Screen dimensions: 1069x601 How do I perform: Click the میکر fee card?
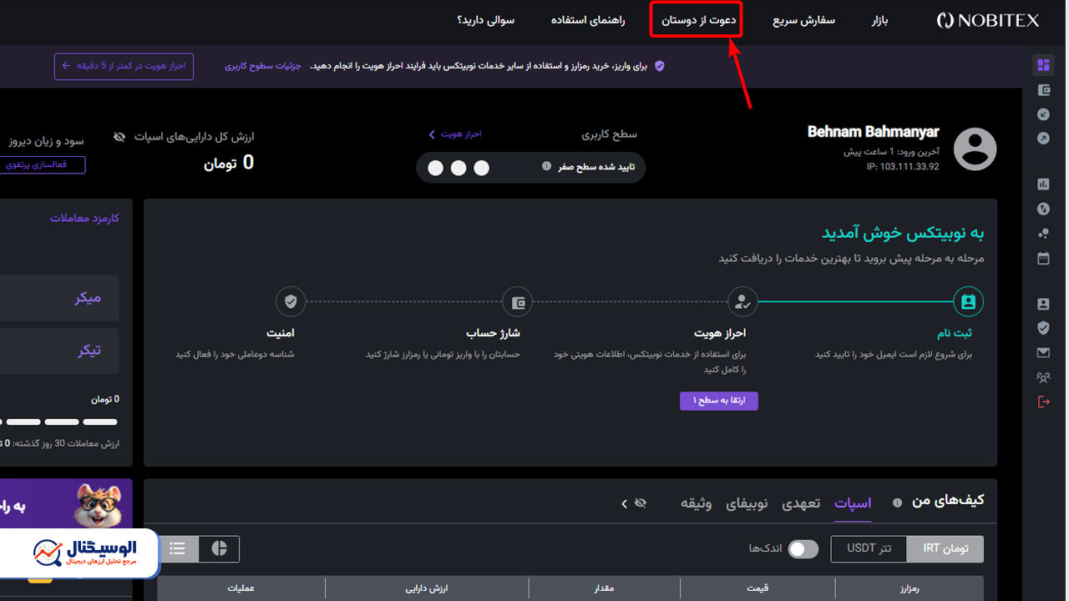coord(59,298)
